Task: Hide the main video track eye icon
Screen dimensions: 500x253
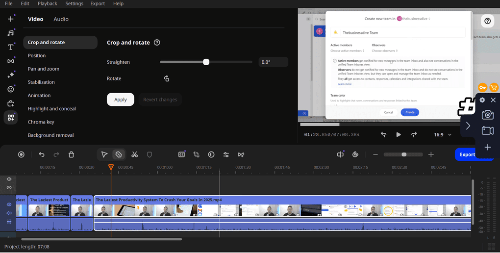Action: point(9,204)
